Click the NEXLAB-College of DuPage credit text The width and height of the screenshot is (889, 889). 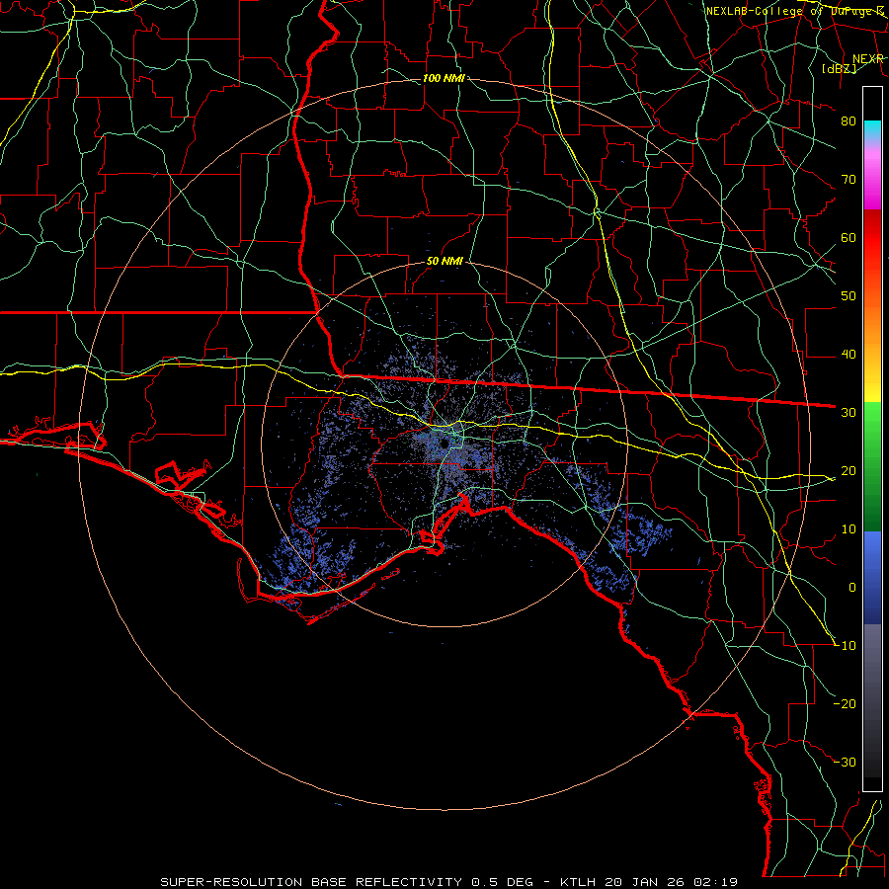(x=794, y=11)
